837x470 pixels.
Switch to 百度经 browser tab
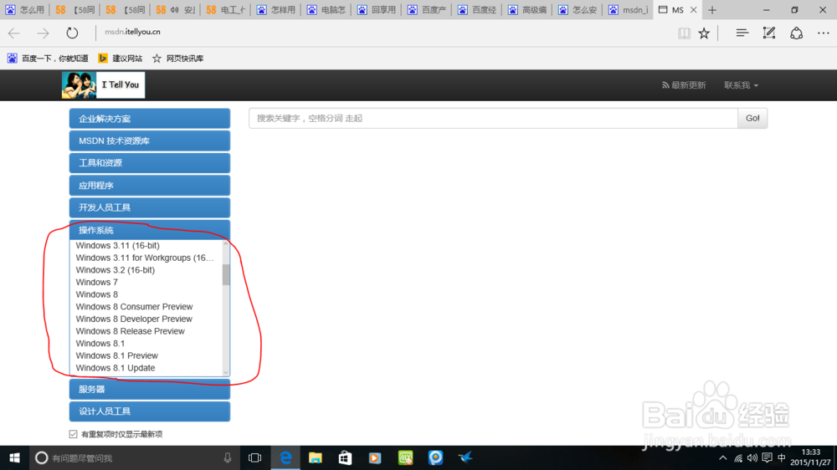click(476, 9)
